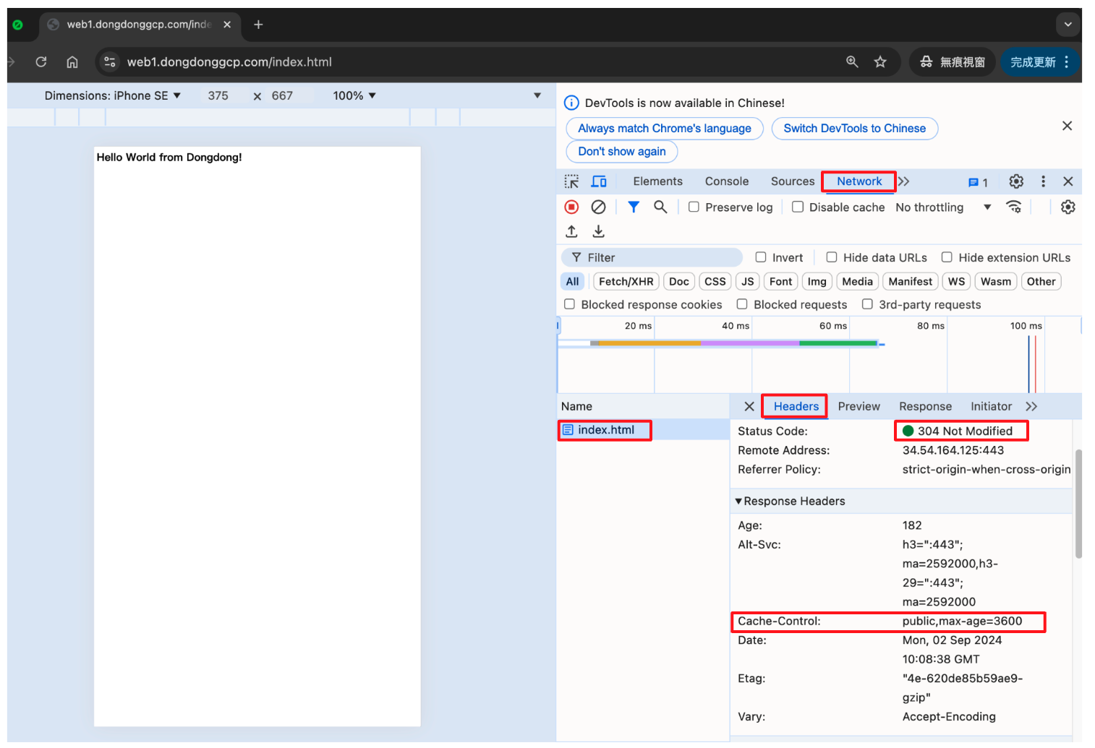
Task: Open the network search magnifier
Action: click(x=660, y=207)
